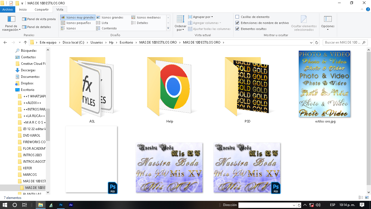This screenshot has width=371, height=209.
Task: Click the Dirección taskbar address field
Action: (x=267, y=205)
